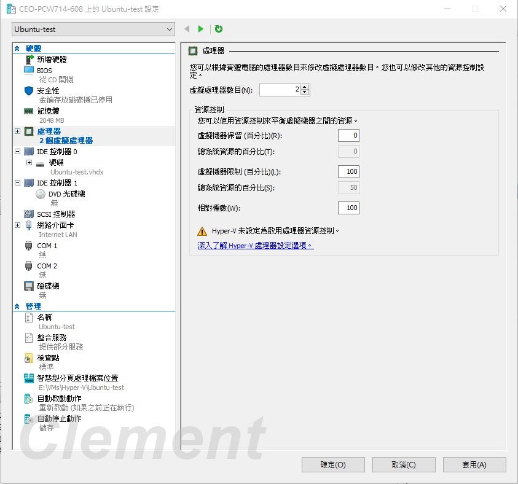
Task: Select the 處理器 chip icon in tree
Action: [29, 131]
